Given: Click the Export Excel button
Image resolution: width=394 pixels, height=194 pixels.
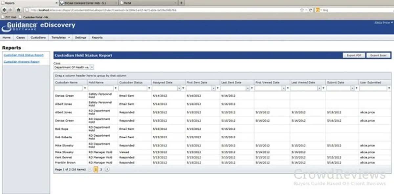Looking at the screenshot, I should (378, 55).
